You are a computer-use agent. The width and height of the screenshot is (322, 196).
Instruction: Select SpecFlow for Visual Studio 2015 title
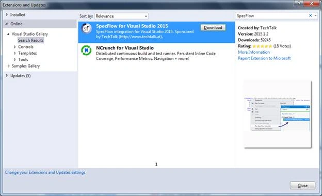(x=132, y=26)
